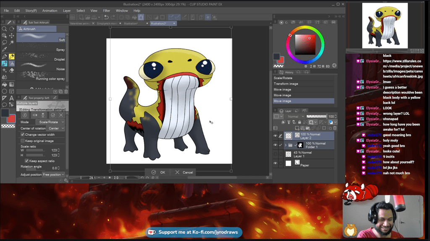Select the Decoration sparkle tool

click(4, 70)
